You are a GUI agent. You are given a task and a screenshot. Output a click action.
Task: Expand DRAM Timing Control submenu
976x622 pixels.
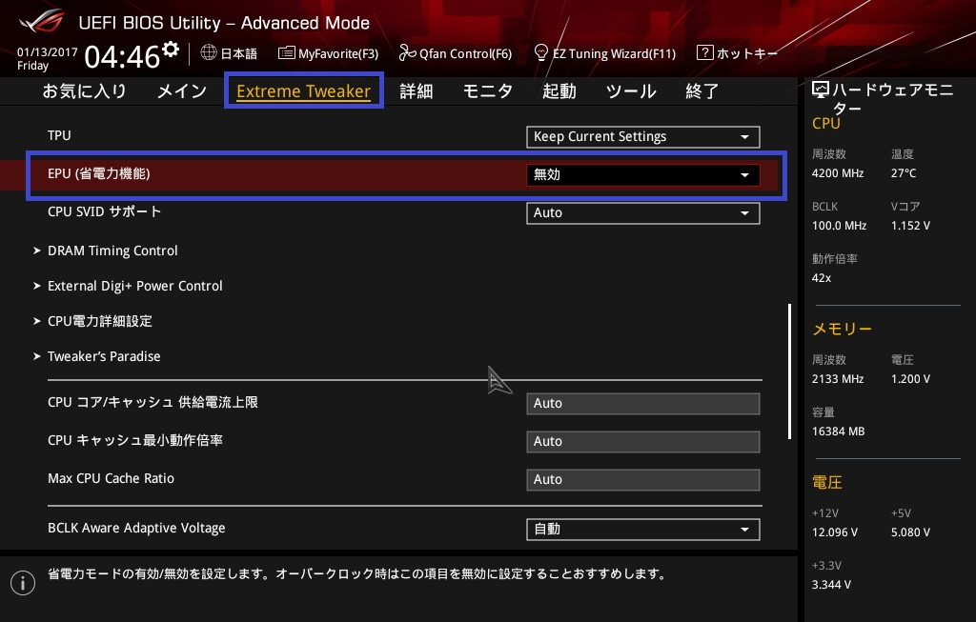point(112,251)
